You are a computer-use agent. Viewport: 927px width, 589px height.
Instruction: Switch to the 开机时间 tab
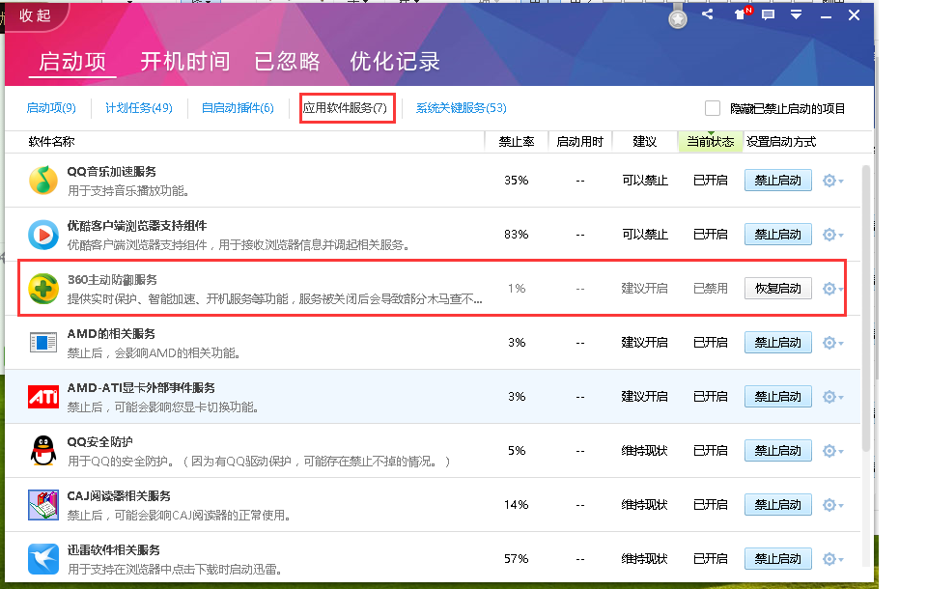click(185, 62)
